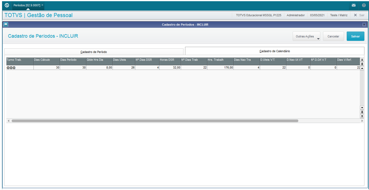The width and height of the screenshot is (369, 190).
Task: Move down one row with single-down arrow
Action: tap(362, 107)
